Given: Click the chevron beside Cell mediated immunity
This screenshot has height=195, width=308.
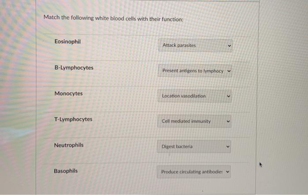Looking at the screenshot, I should pyautogui.click(x=228, y=121).
